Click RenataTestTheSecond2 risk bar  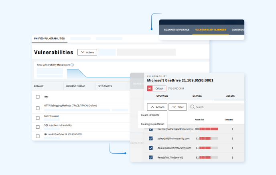click(209, 157)
